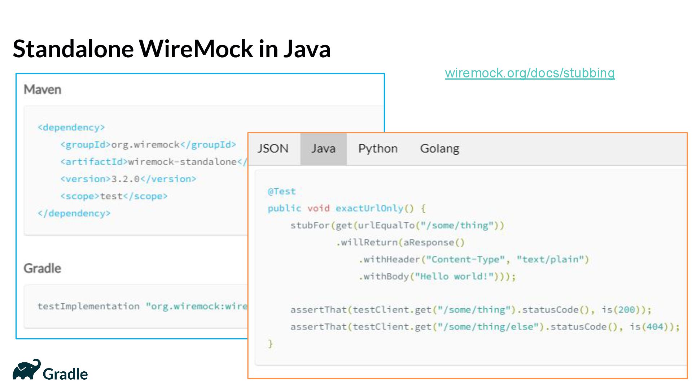Switch to the Python tab

tap(378, 148)
